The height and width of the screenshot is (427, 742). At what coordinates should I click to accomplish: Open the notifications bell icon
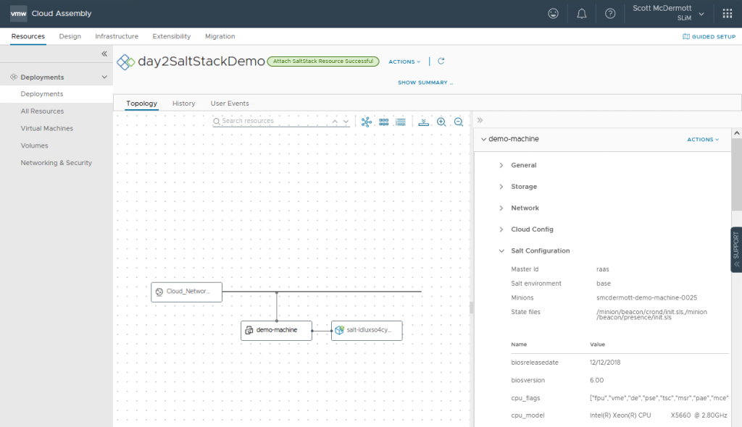tap(581, 14)
